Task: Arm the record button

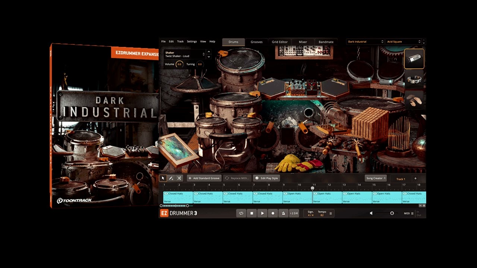Action: pos(273,213)
